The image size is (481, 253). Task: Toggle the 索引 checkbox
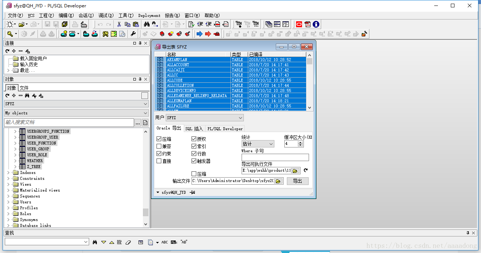[194, 146]
